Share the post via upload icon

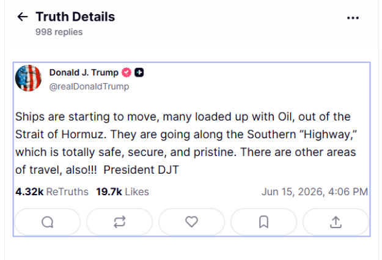[x=336, y=222]
